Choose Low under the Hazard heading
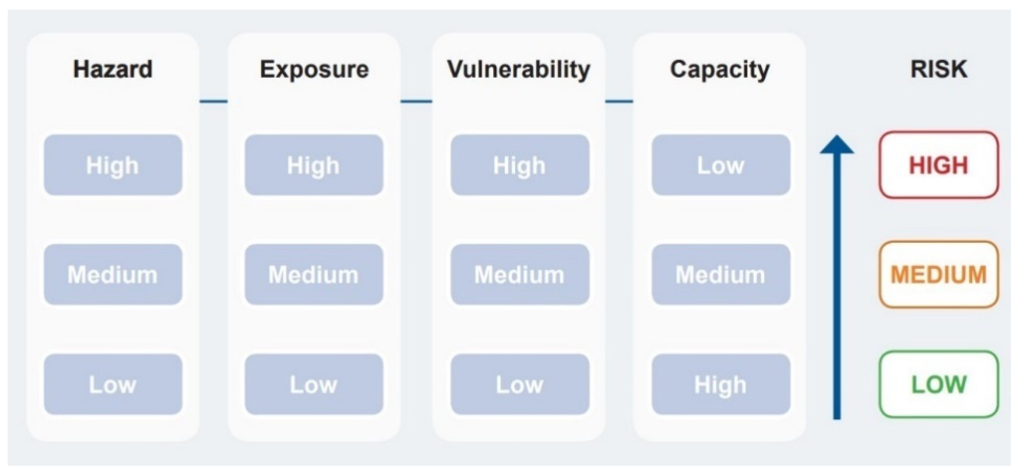The height and width of the screenshot is (471, 1016). 113,384
